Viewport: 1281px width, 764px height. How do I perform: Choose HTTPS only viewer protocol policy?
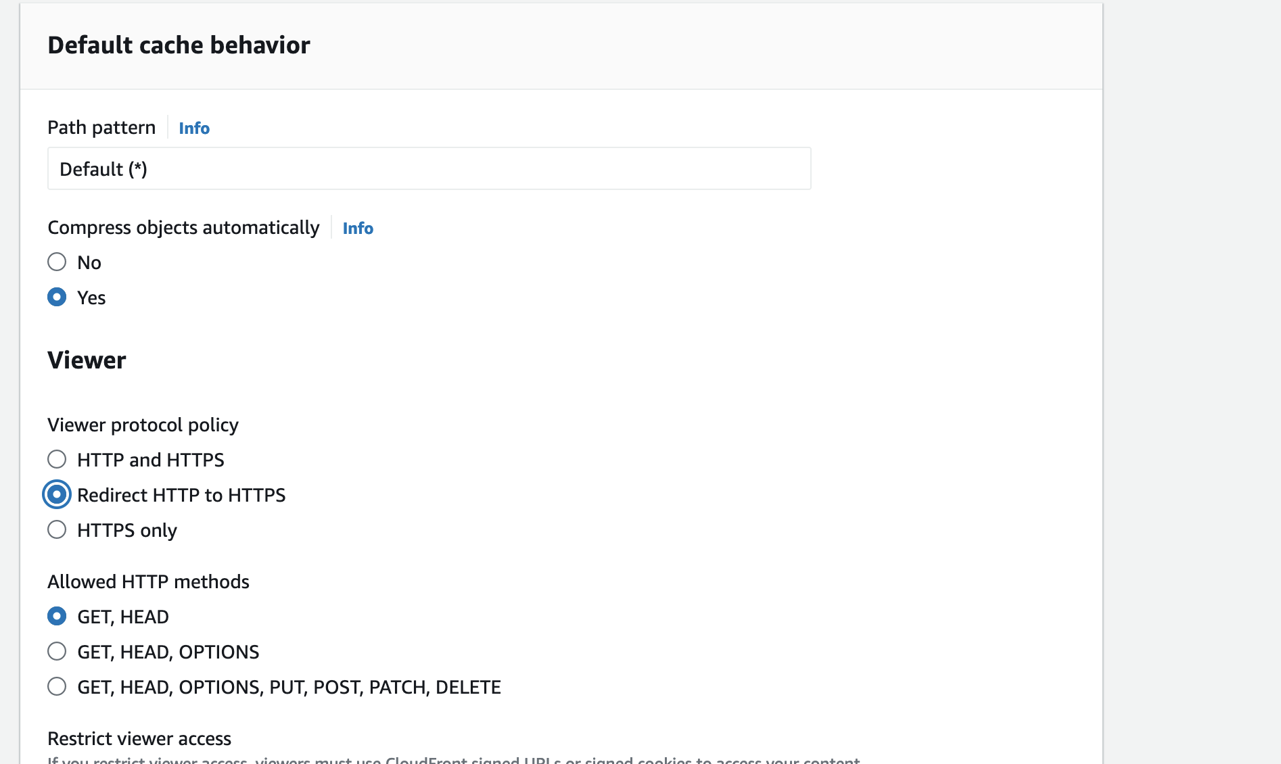tap(57, 530)
